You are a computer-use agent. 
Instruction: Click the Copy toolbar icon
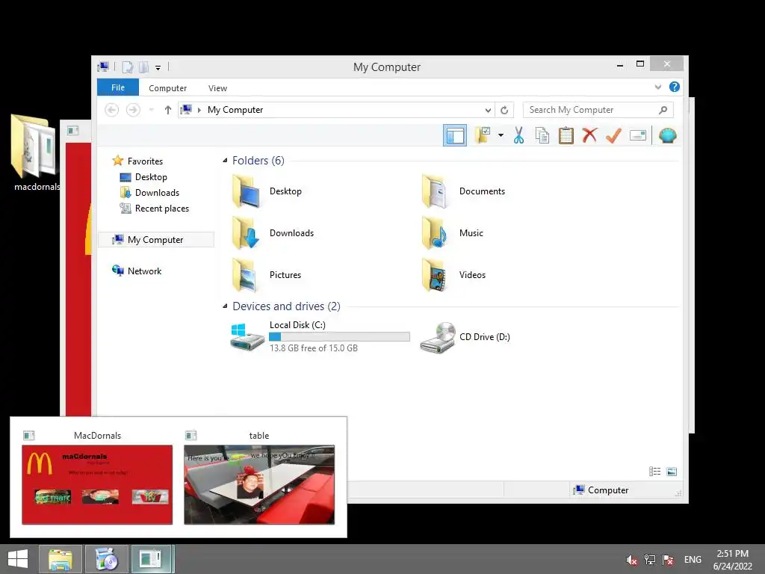coord(542,135)
